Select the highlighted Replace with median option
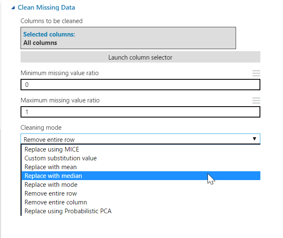This screenshot has width=283, height=238. [53, 176]
